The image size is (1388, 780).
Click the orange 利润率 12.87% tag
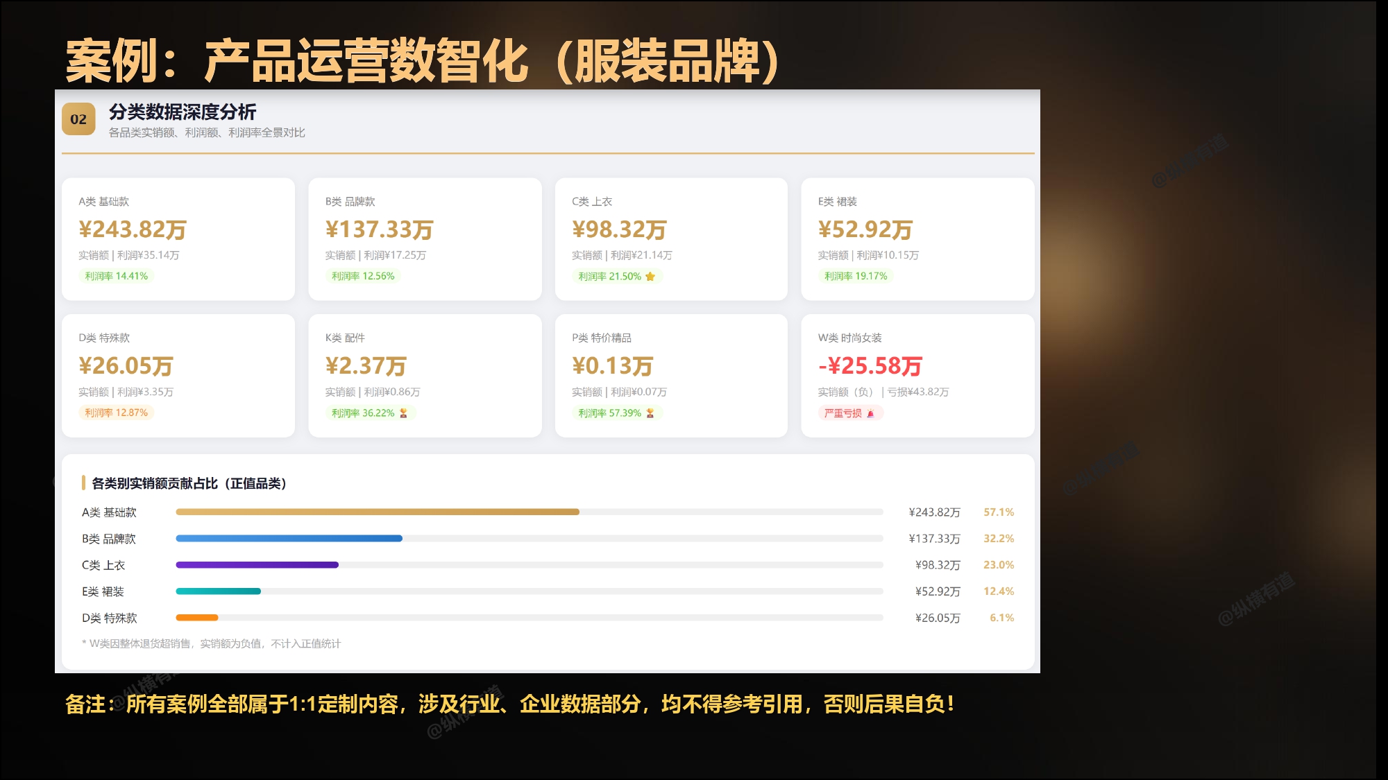(x=116, y=412)
